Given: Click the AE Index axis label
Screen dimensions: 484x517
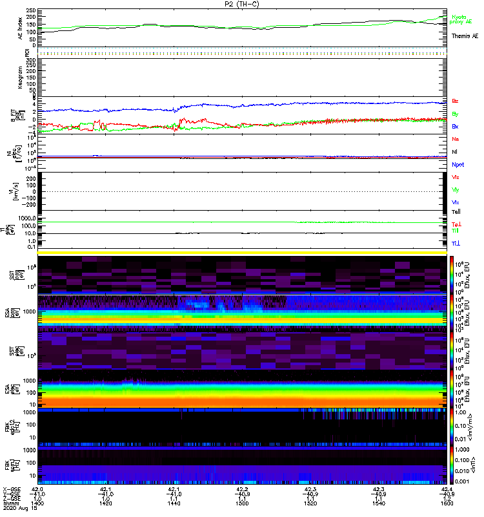Looking at the screenshot, I should [x=21, y=28].
